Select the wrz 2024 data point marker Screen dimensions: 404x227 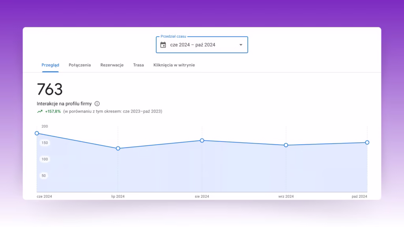[286, 145]
